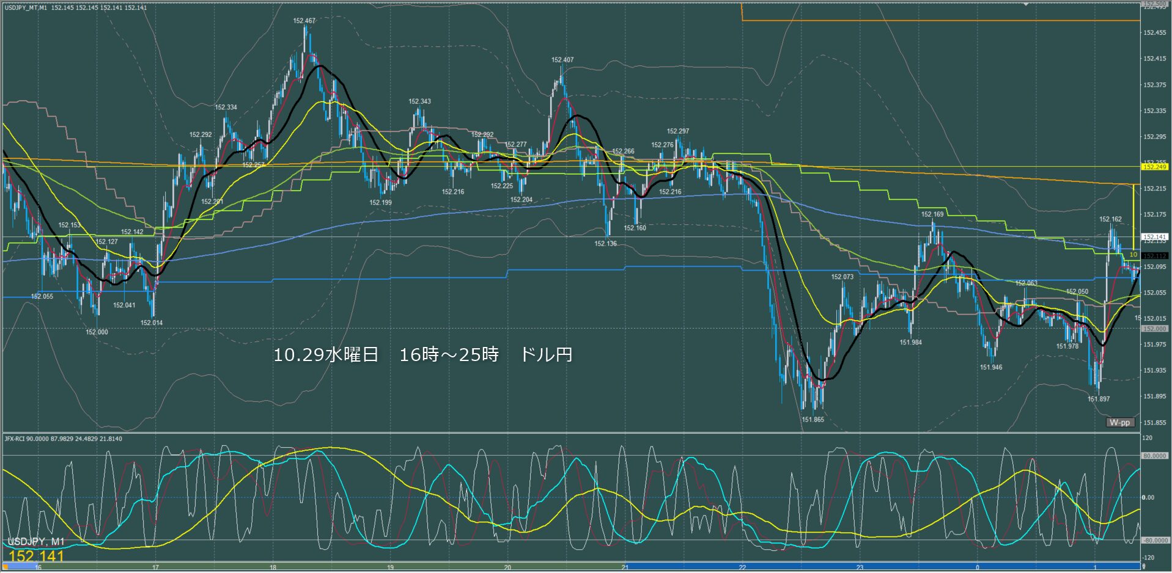
Task: Click the gray 152.000 level price tag
Action: 1154,329
